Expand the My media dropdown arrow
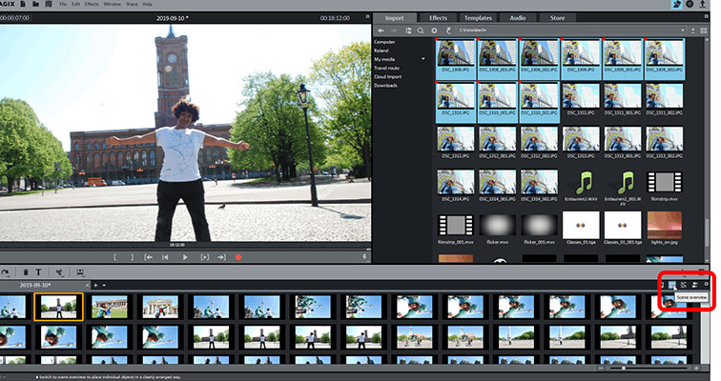 click(422, 59)
